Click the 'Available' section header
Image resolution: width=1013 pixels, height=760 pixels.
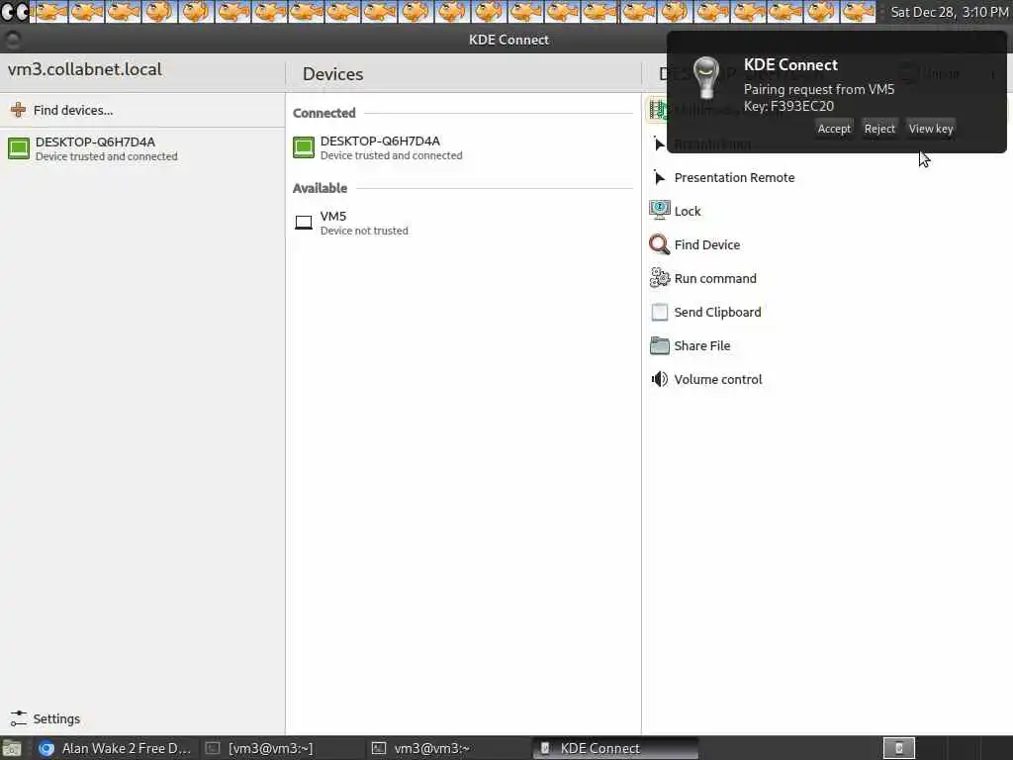coord(320,188)
